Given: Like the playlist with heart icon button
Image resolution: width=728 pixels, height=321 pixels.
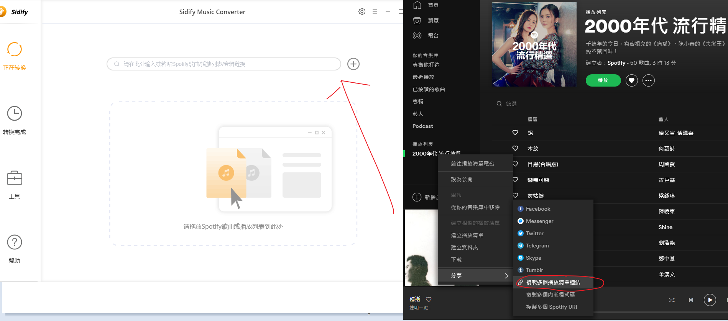Looking at the screenshot, I should tap(632, 80).
